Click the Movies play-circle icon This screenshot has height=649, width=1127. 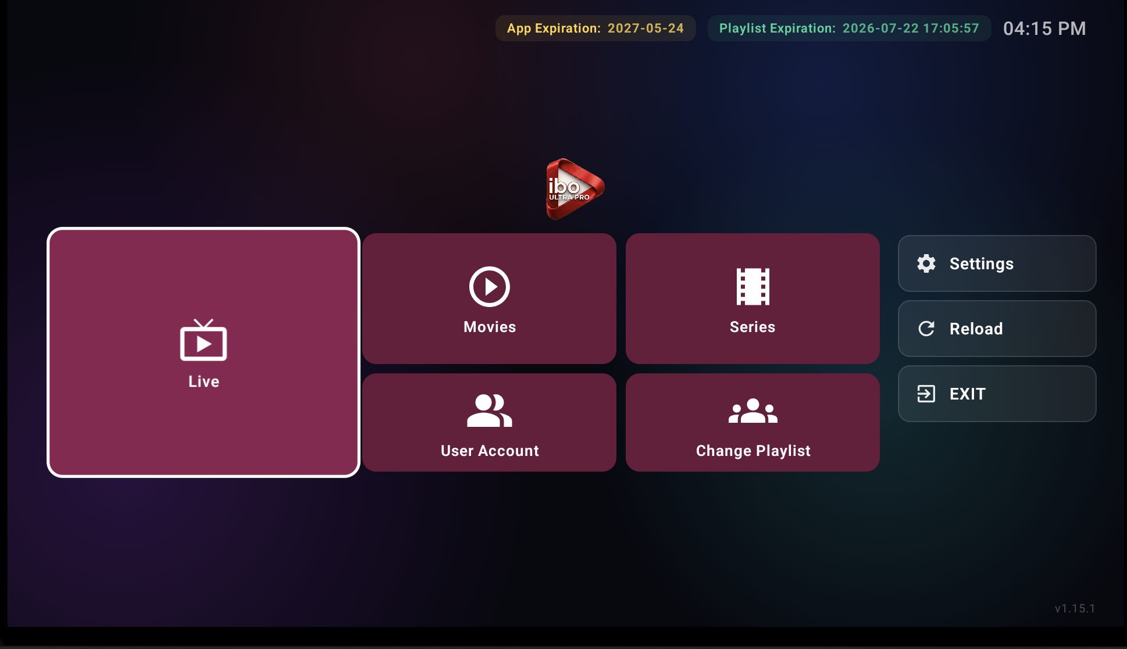pyautogui.click(x=490, y=287)
